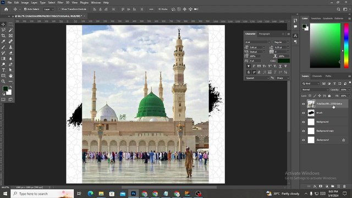The image size is (352, 198).
Task: Click inside the green color picker field
Action: pyautogui.click(x=325, y=46)
